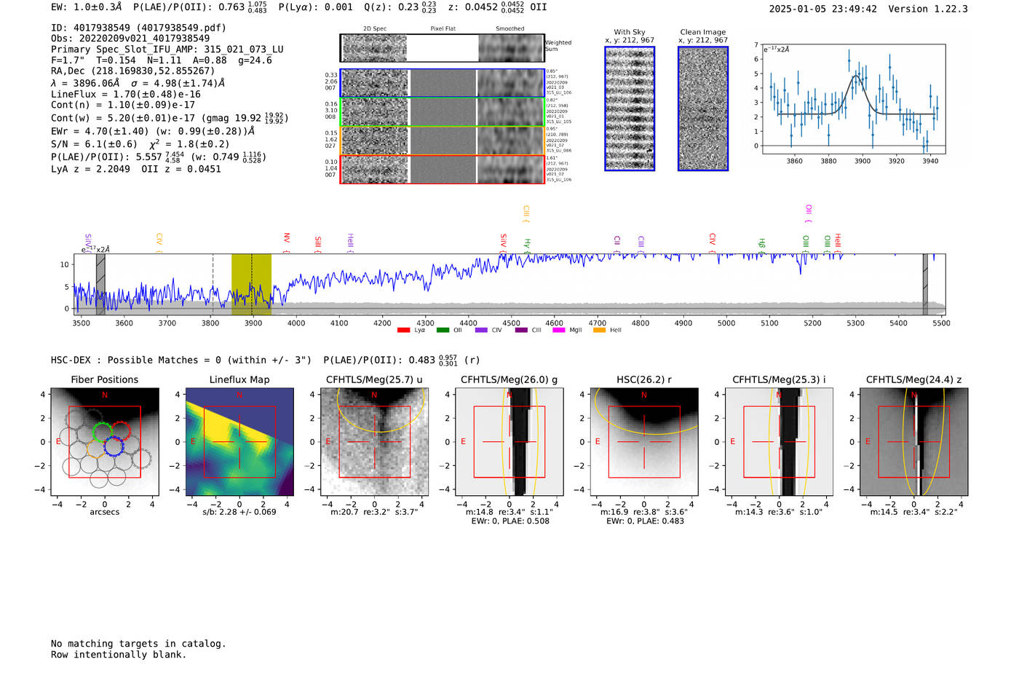Open the Fiber Positions panel
1019x694 pixels.
pyautogui.click(x=104, y=441)
